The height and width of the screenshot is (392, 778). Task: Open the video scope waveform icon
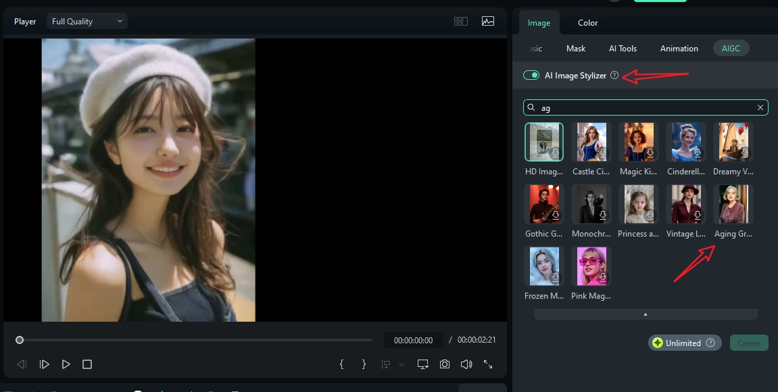(488, 22)
